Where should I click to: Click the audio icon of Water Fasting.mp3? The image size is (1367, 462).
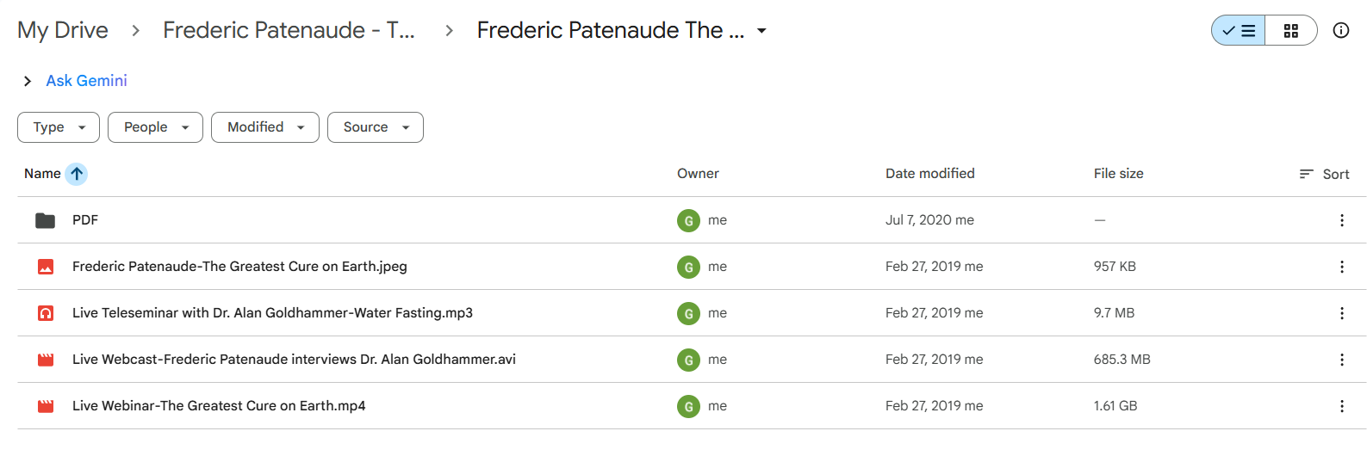(46, 313)
